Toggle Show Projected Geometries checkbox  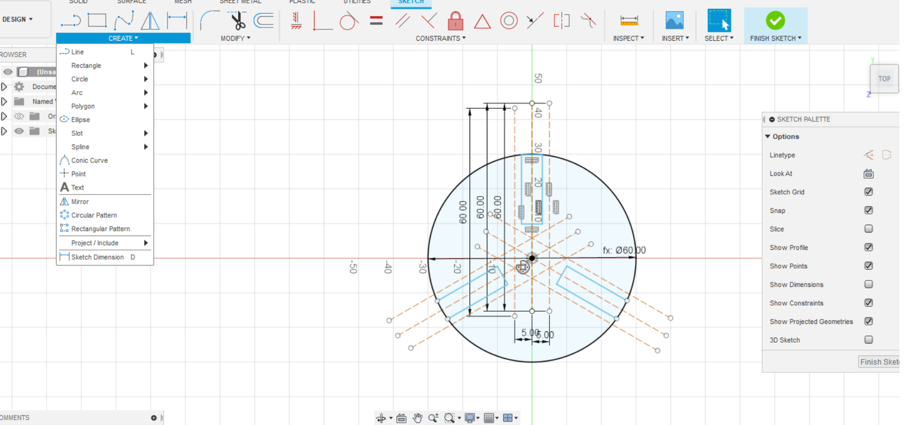(869, 321)
